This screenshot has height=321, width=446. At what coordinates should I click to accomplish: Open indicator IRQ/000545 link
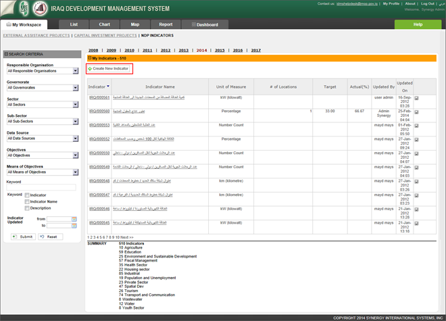(x=99, y=223)
